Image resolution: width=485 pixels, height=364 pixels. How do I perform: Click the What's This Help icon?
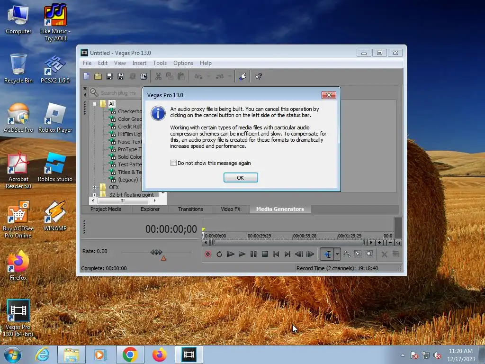(258, 76)
